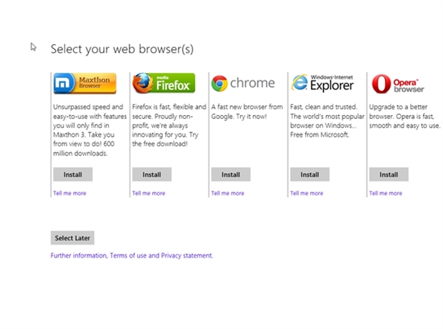Open Further information, Terms of use link
The height and width of the screenshot is (329, 443).
coord(131,256)
